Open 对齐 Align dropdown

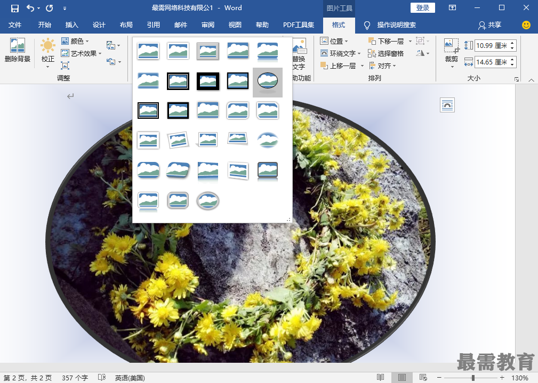382,66
